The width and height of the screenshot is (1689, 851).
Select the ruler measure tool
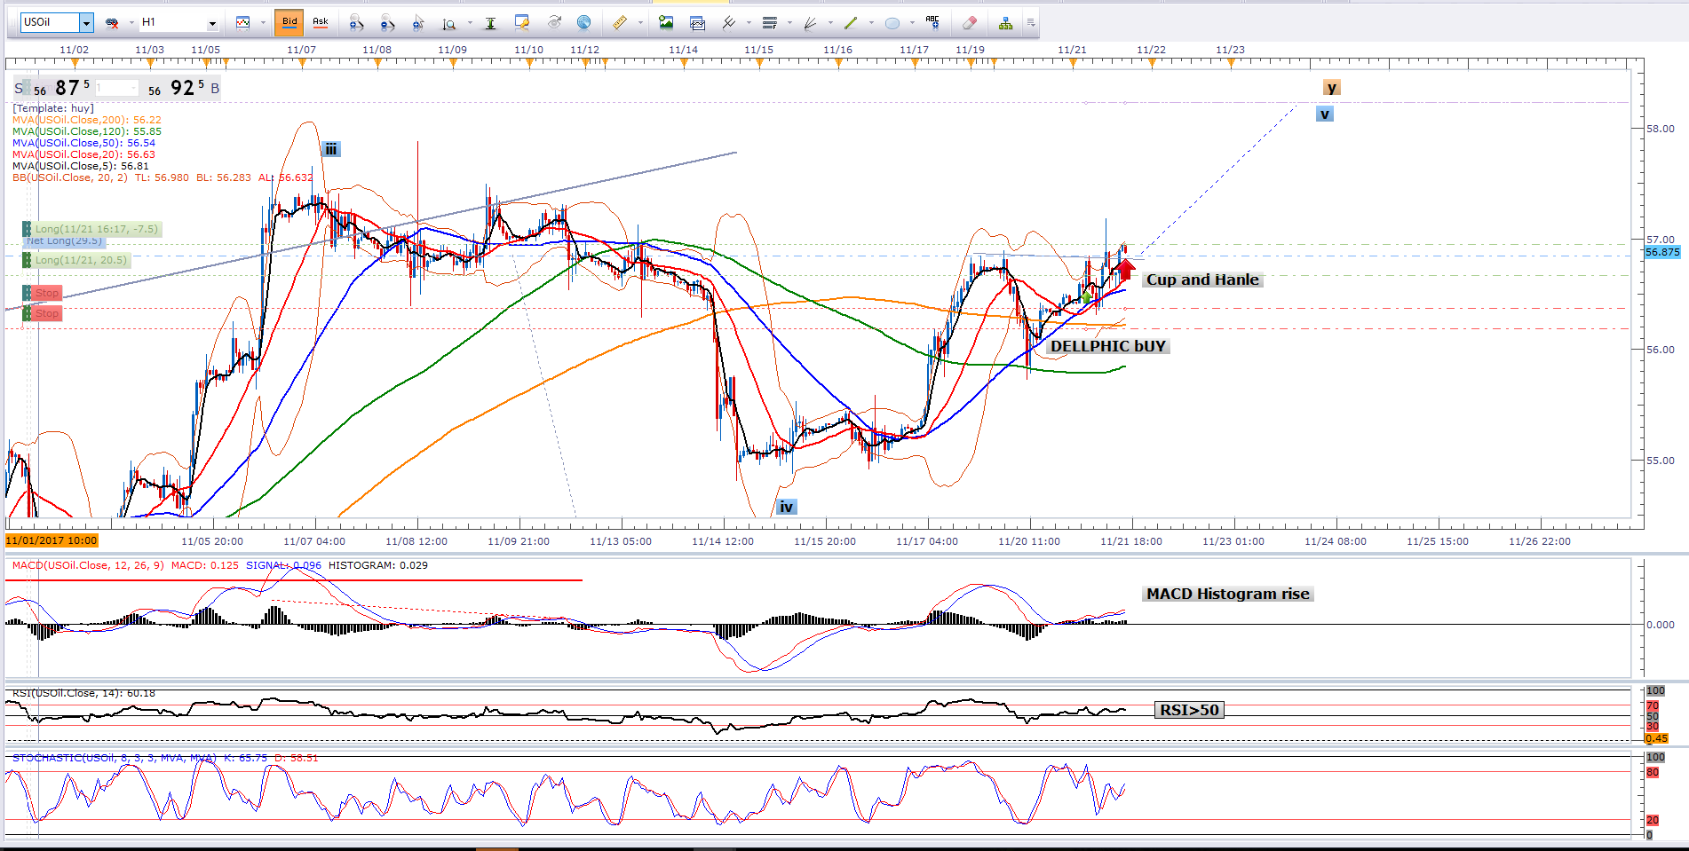(x=620, y=23)
